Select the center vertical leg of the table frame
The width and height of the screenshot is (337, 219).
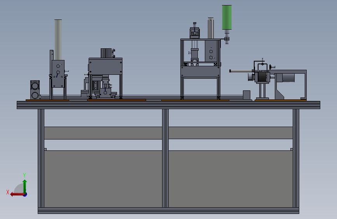pyautogui.click(x=165, y=158)
